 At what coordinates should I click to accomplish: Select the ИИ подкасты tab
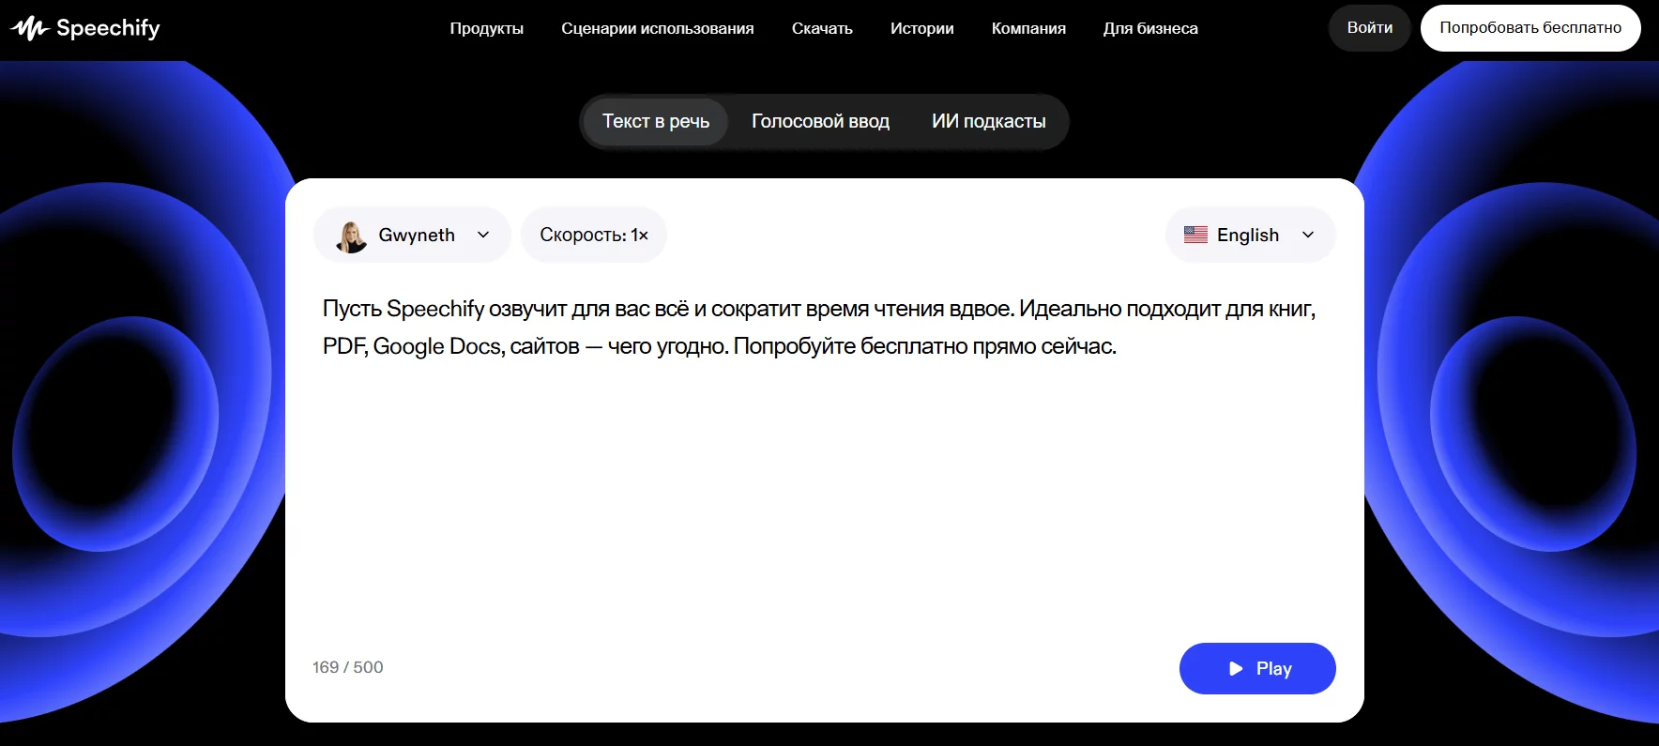[988, 122]
